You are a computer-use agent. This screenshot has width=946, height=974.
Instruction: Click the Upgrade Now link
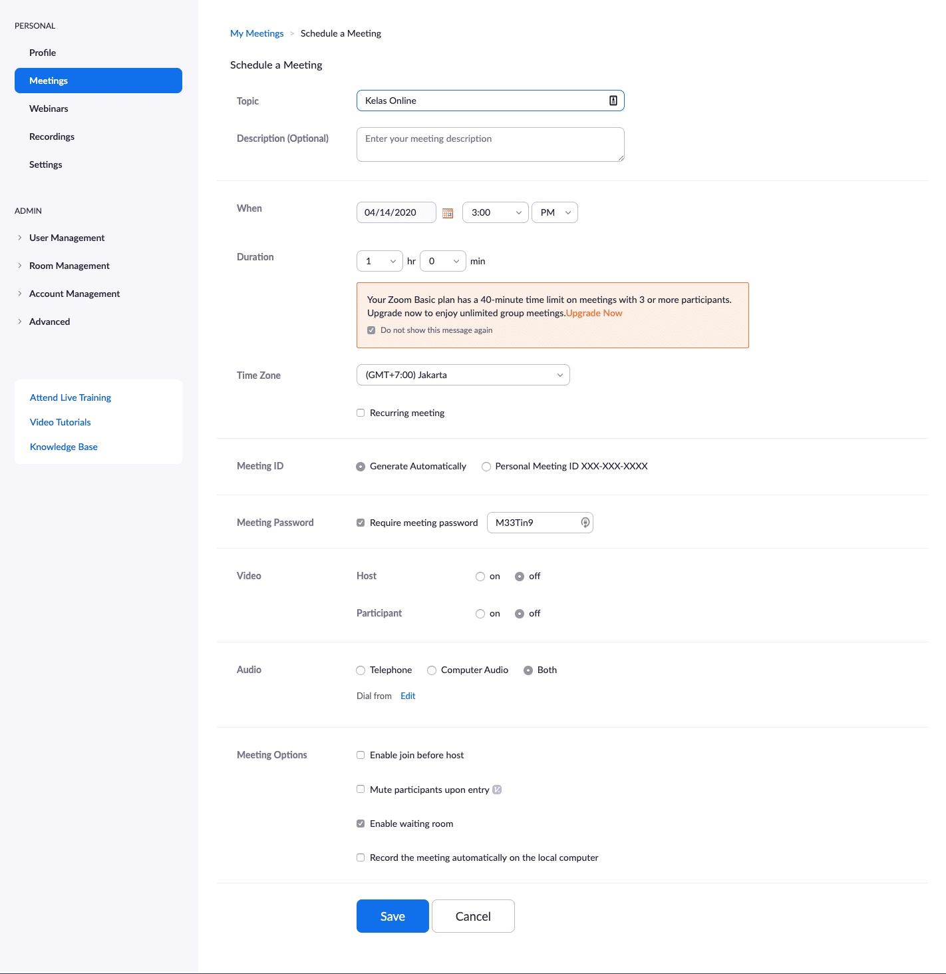(x=594, y=313)
